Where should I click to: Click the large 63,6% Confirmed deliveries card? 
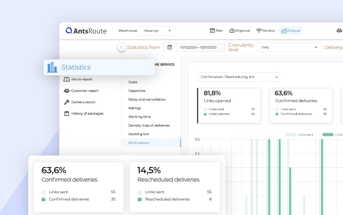(79, 187)
